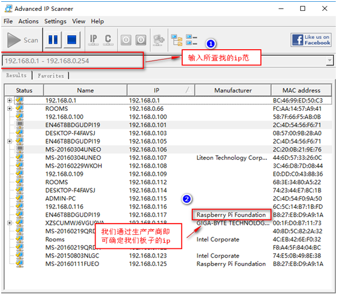Sort by the Manufacturer column header

point(233,90)
